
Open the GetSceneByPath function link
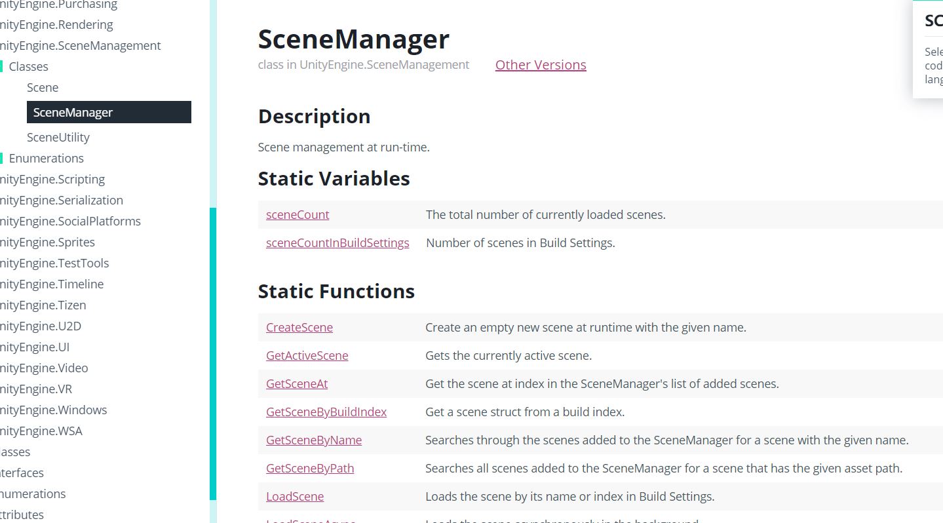[x=310, y=469]
